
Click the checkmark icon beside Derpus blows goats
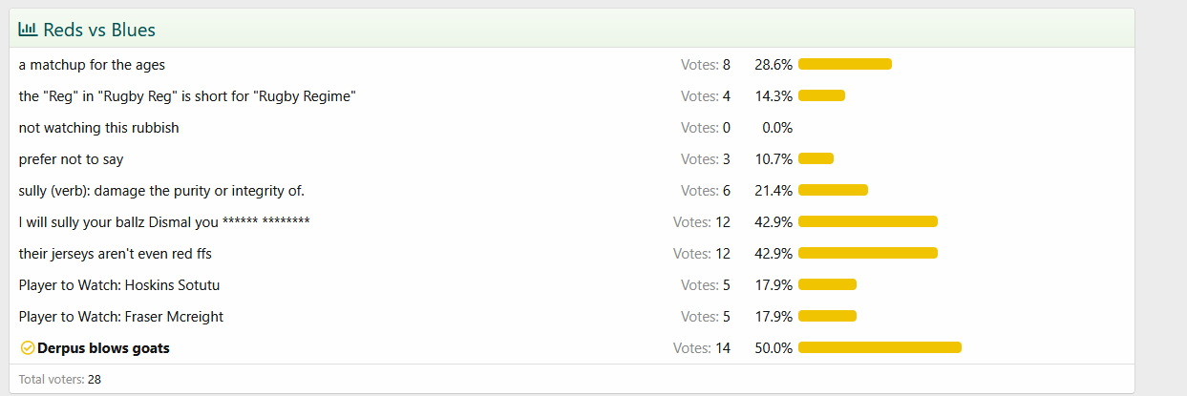coord(27,348)
